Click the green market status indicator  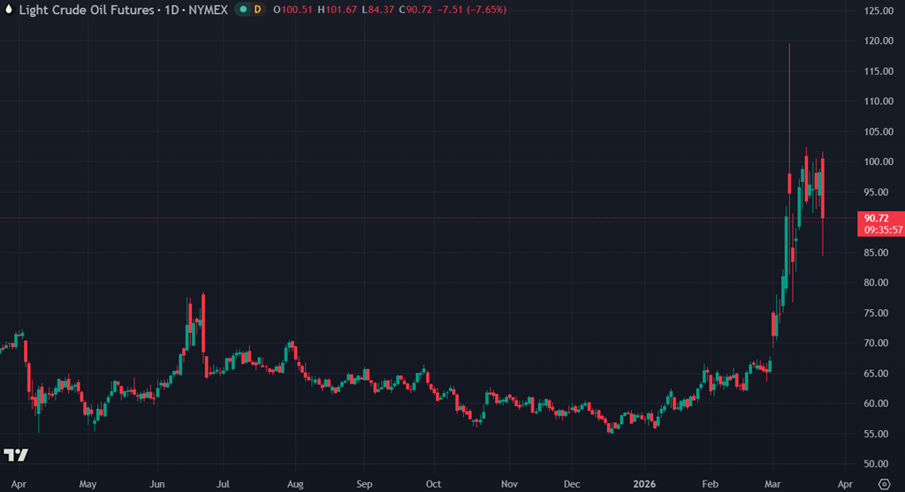coord(241,9)
